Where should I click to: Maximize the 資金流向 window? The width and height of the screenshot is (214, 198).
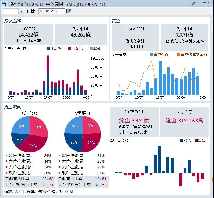[x=204, y=4]
